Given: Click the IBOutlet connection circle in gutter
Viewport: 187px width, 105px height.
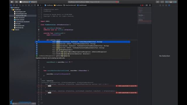Looking at the screenshot, I should pyautogui.click(x=39, y=30).
